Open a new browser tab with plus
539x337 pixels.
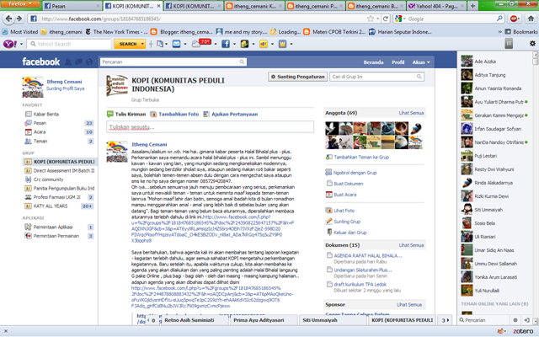(472, 6)
